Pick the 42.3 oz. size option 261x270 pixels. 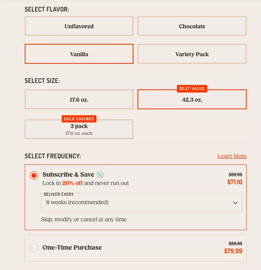(x=192, y=100)
